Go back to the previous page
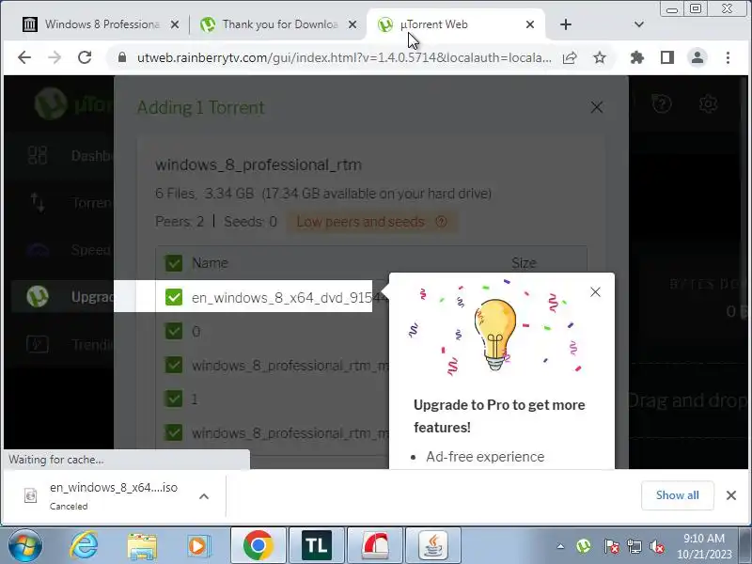This screenshot has width=752, height=564. pyautogui.click(x=24, y=57)
